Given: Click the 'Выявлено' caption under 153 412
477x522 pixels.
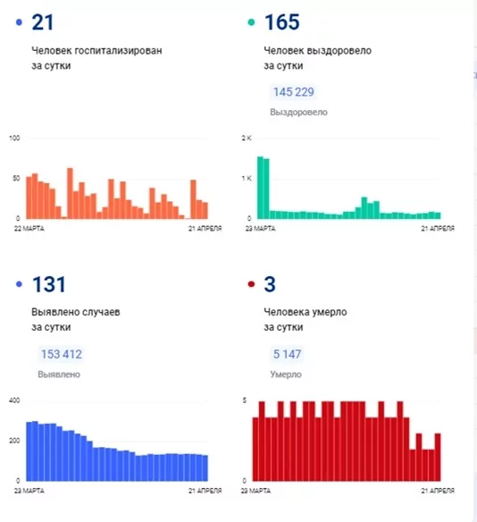Looking at the screenshot, I should 59,375.
